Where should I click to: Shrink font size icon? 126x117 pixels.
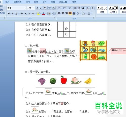[41, 8]
